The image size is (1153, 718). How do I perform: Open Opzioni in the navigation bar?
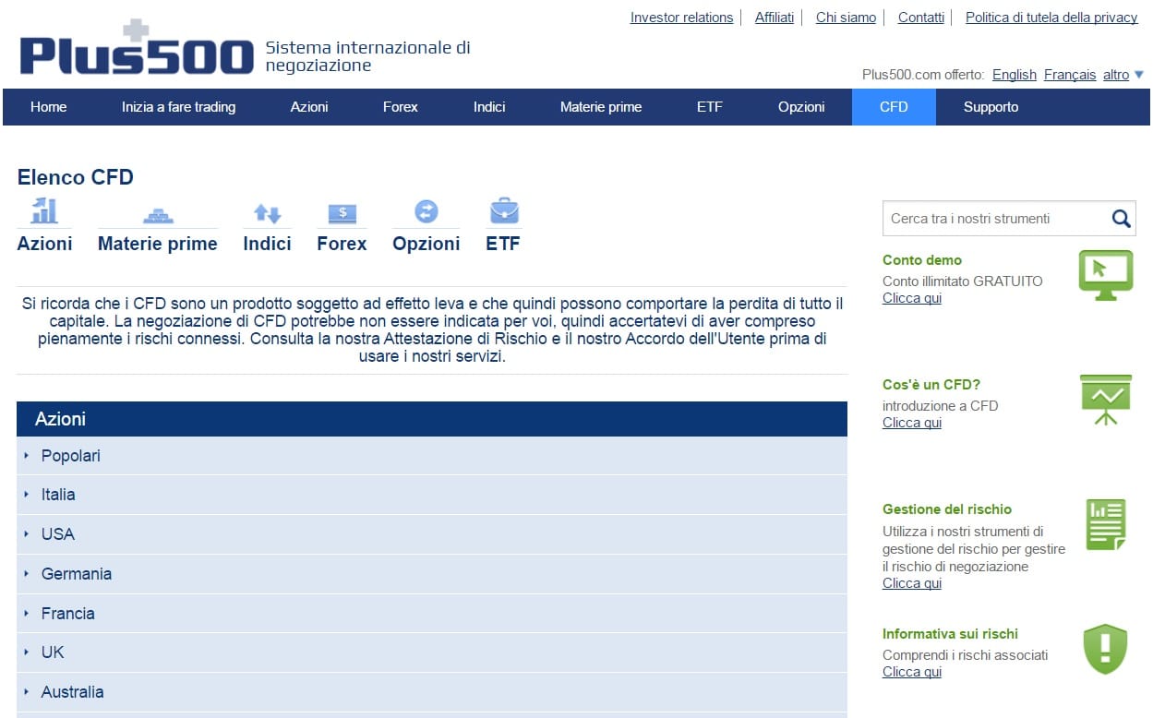(x=801, y=107)
